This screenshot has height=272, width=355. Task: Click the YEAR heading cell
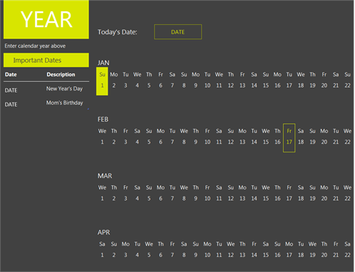point(46,19)
